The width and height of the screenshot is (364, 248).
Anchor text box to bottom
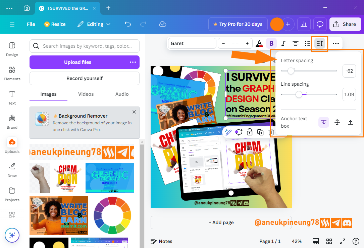coord(351,122)
